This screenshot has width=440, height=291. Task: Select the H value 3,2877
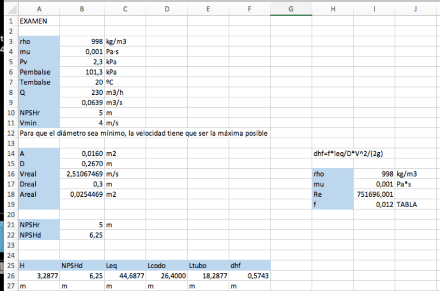39,276
